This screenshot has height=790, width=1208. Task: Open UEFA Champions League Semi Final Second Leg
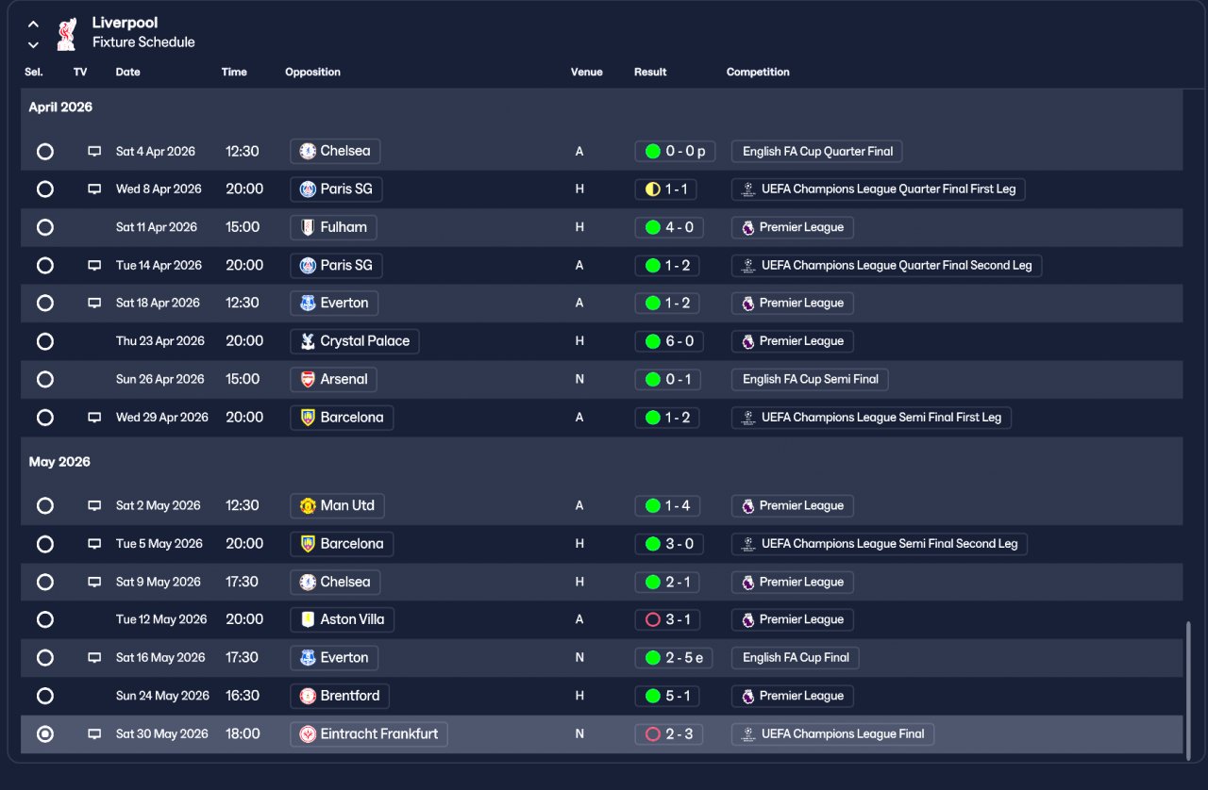point(880,543)
